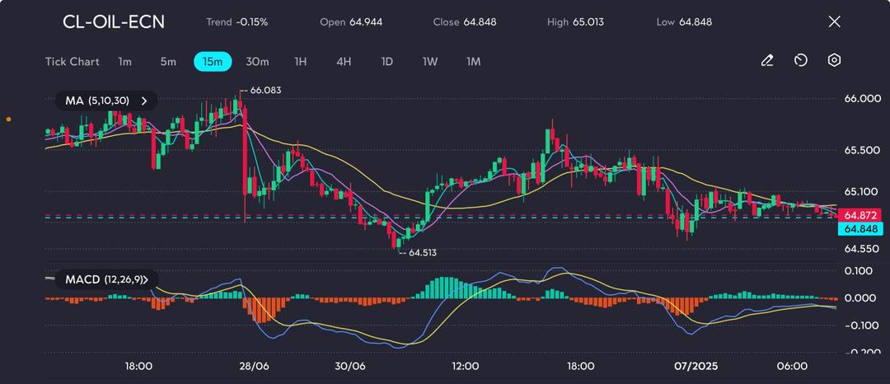Choose the 1H timeframe
The height and width of the screenshot is (384, 890).
point(300,62)
